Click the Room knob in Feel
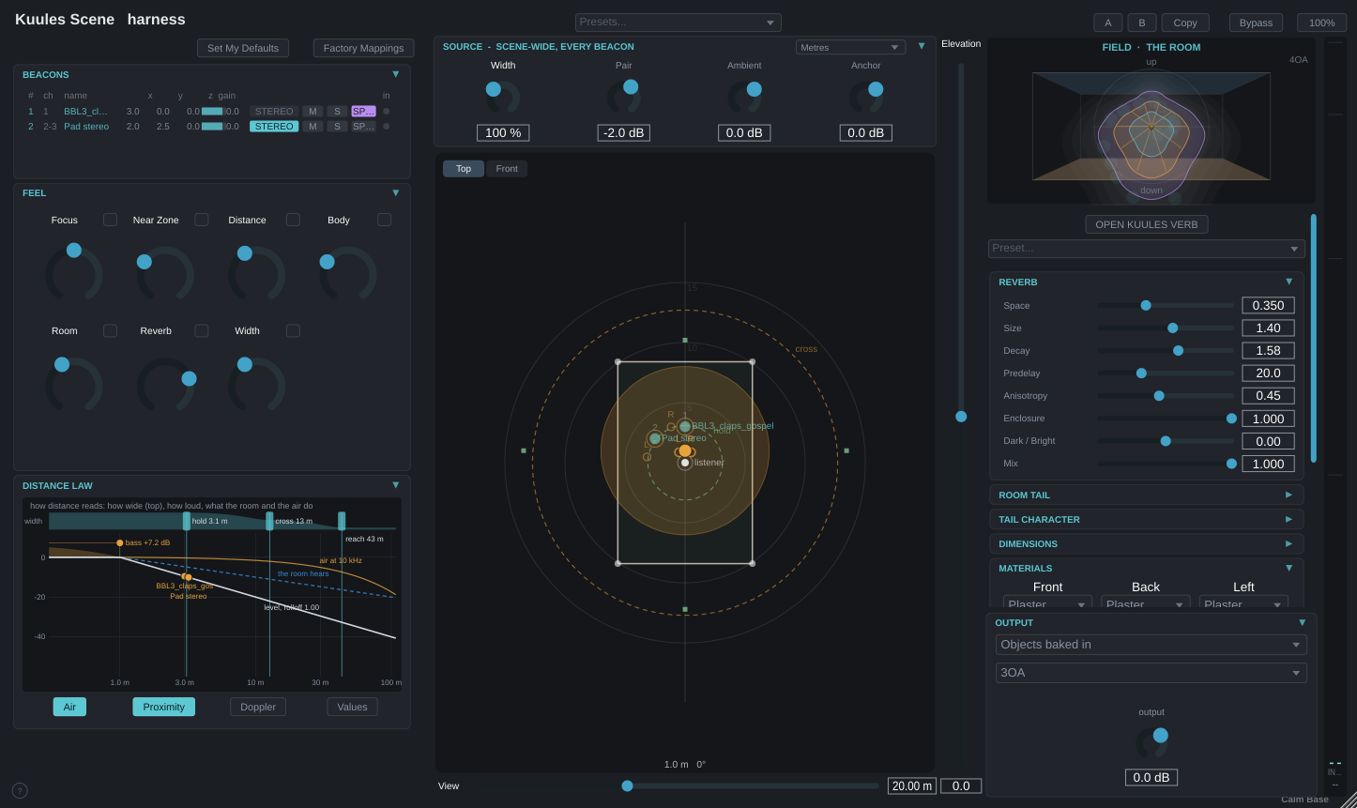The height and width of the screenshot is (808, 1357). [x=74, y=383]
